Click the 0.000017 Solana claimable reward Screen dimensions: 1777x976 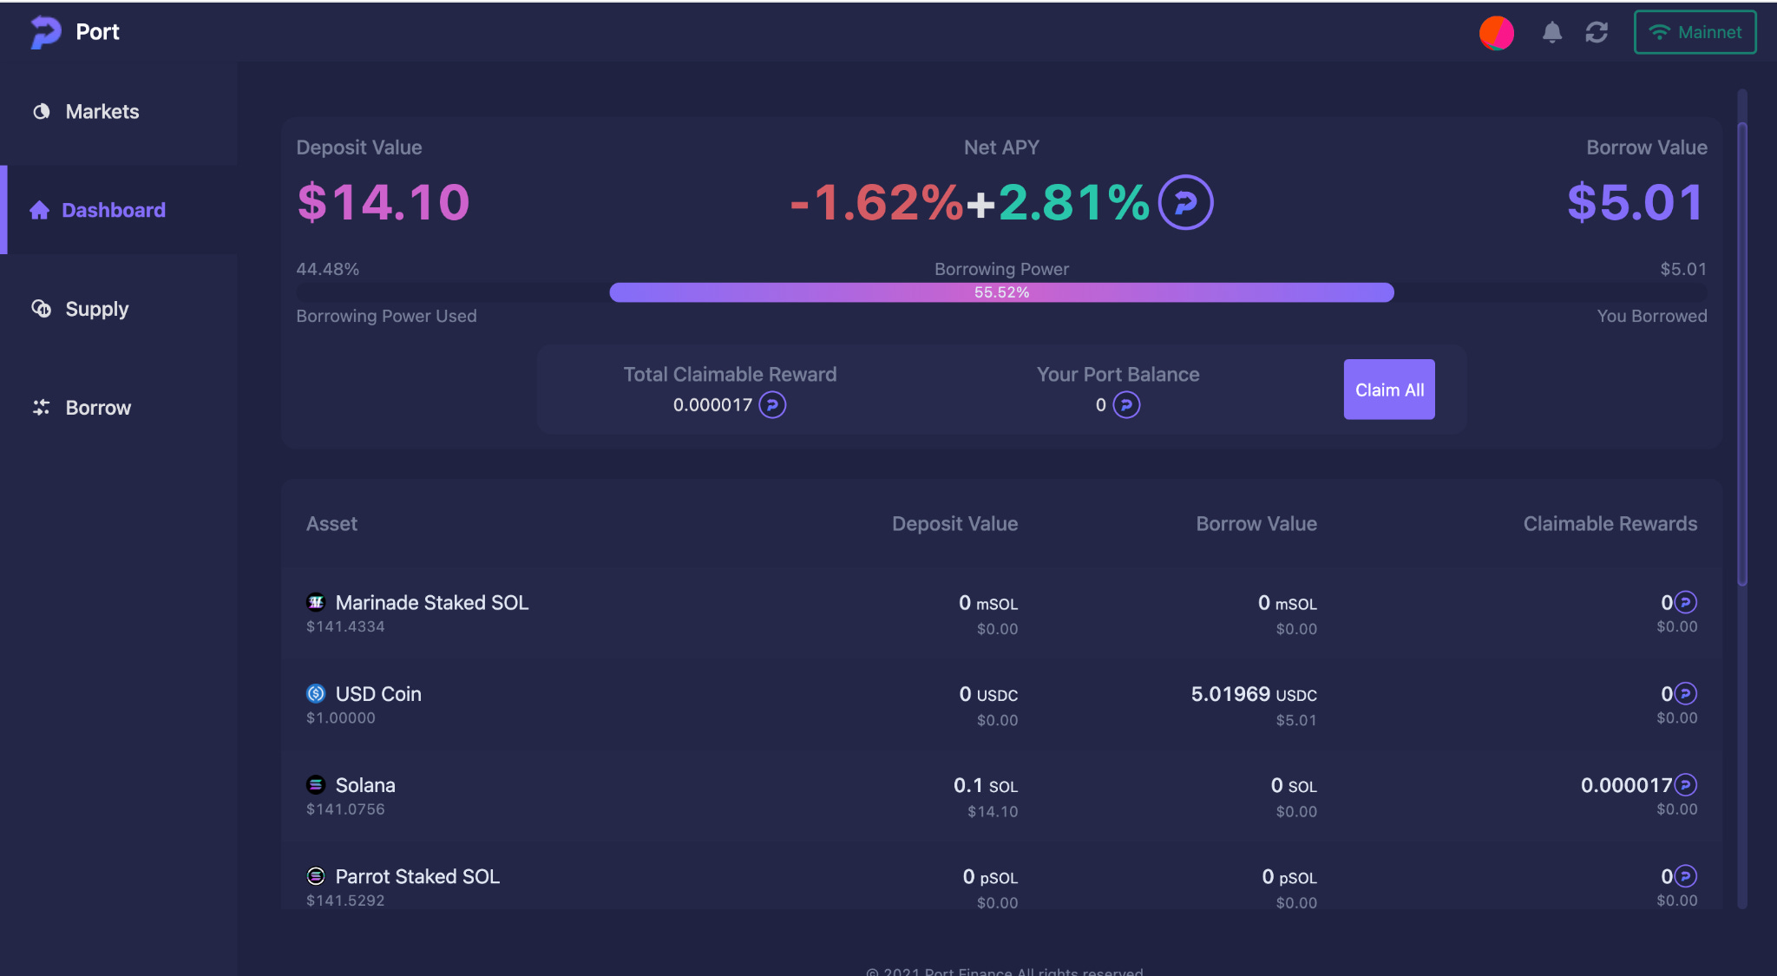tap(1626, 785)
